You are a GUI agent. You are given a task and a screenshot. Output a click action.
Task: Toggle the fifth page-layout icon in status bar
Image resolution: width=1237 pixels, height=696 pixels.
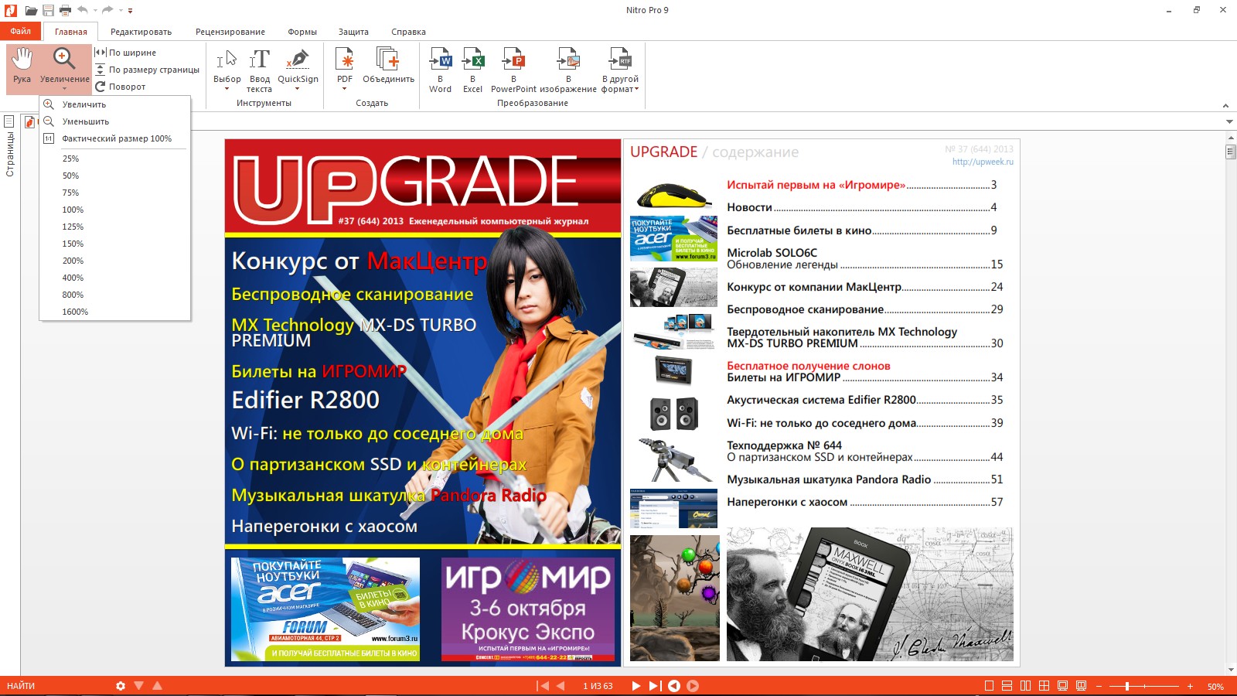click(1062, 686)
